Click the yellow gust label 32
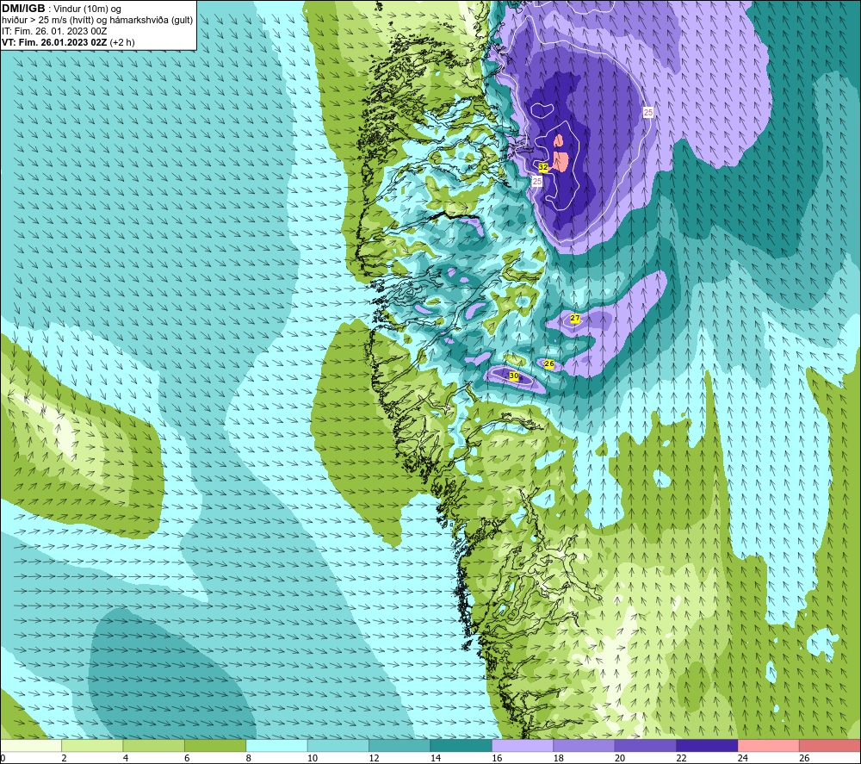The image size is (861, 764). pyautogui.click(x=543, y=167)
